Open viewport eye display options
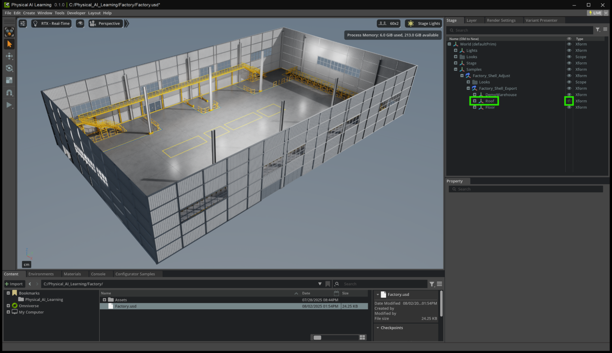This screenshot has height=353, width=612. coord(80,24)
